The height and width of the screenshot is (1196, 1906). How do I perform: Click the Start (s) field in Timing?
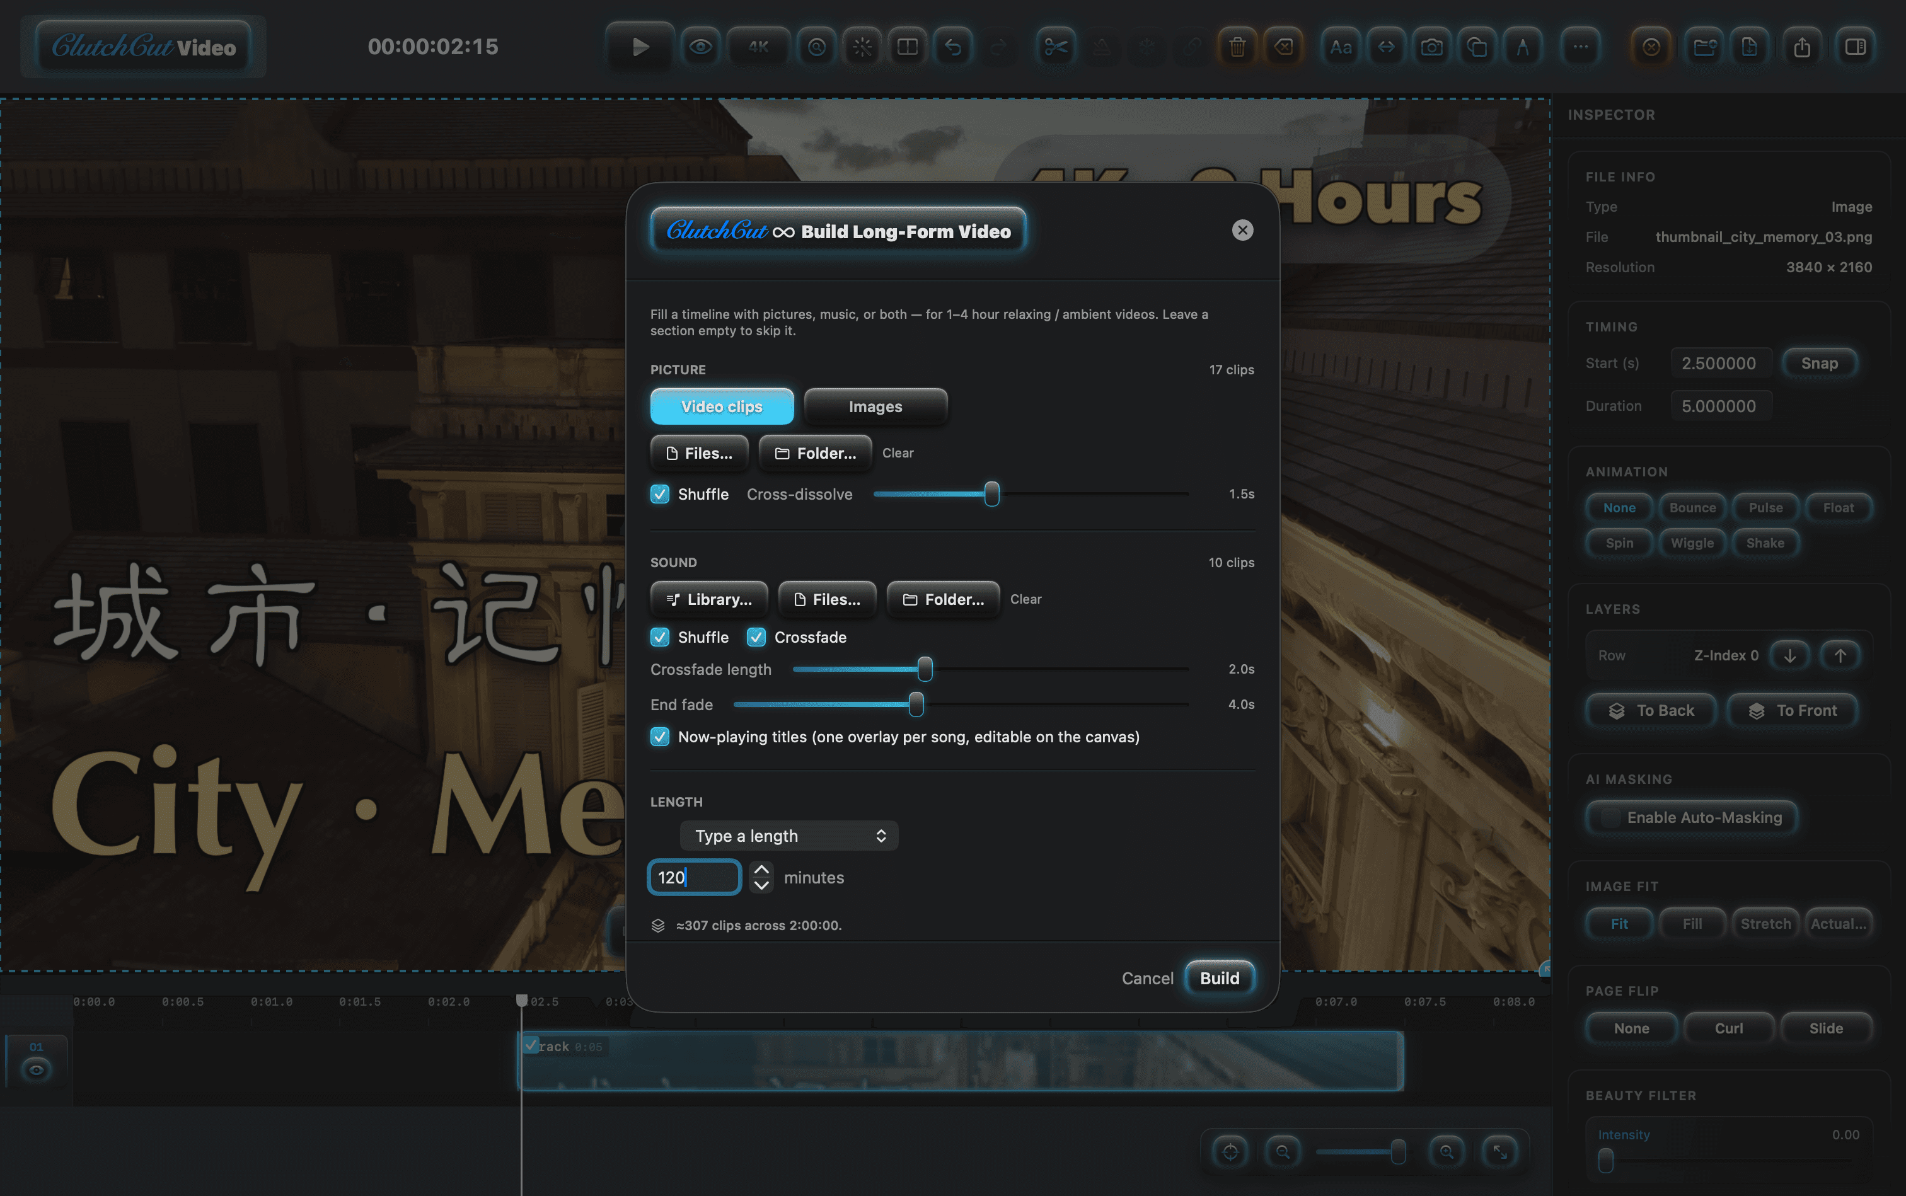point(1721,363)
